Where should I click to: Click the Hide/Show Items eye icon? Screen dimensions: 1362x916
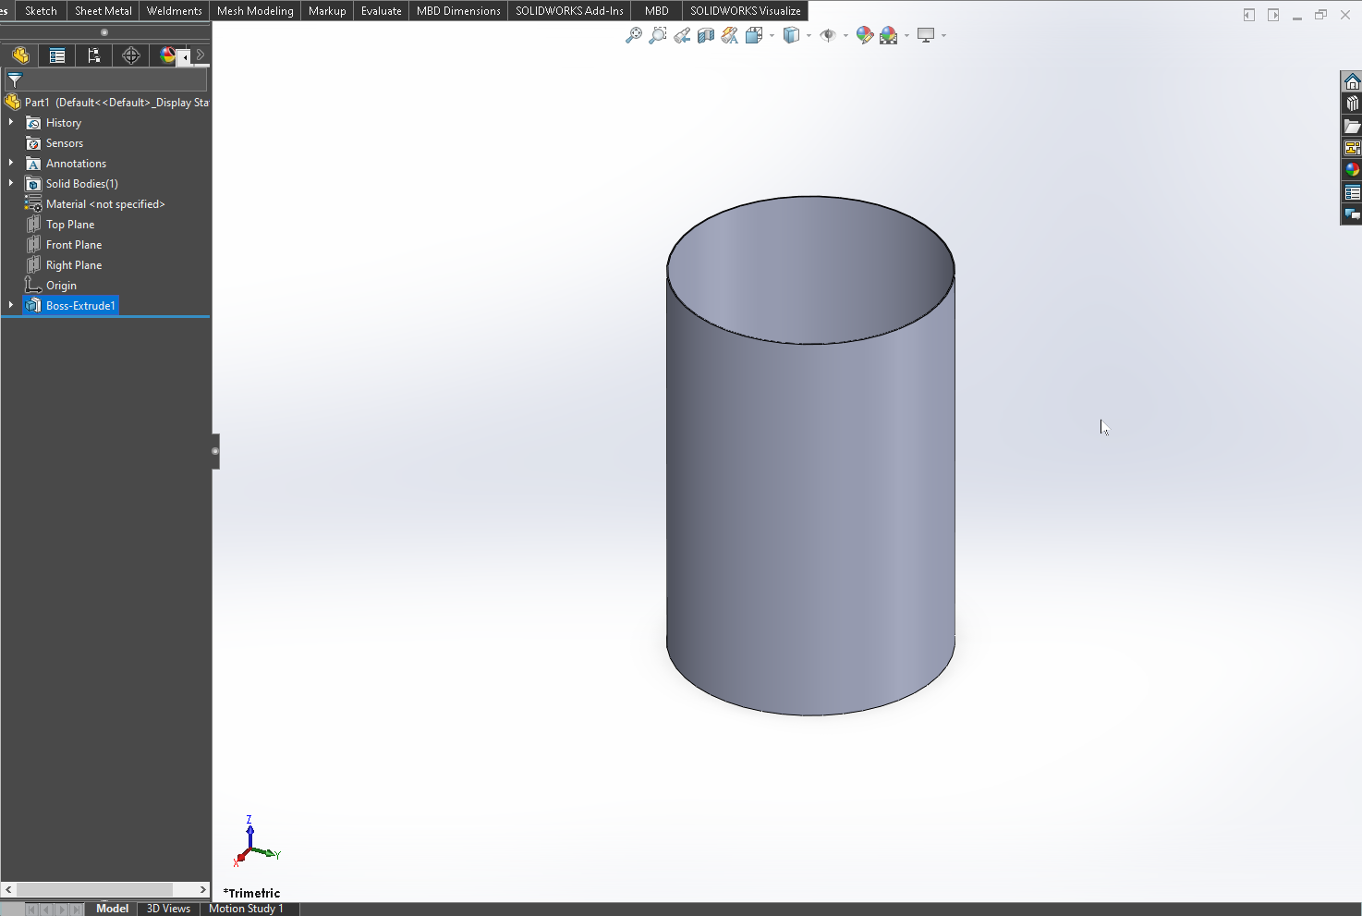click(828, 35)
